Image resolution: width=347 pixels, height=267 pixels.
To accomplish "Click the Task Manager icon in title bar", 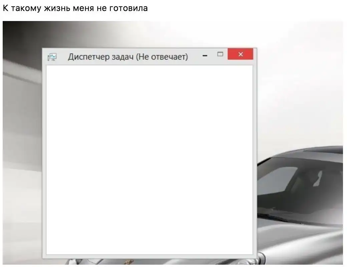I will click(x=52, y=57).
